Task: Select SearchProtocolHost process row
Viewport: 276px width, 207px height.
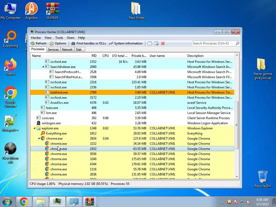Action: coord(132,72)
